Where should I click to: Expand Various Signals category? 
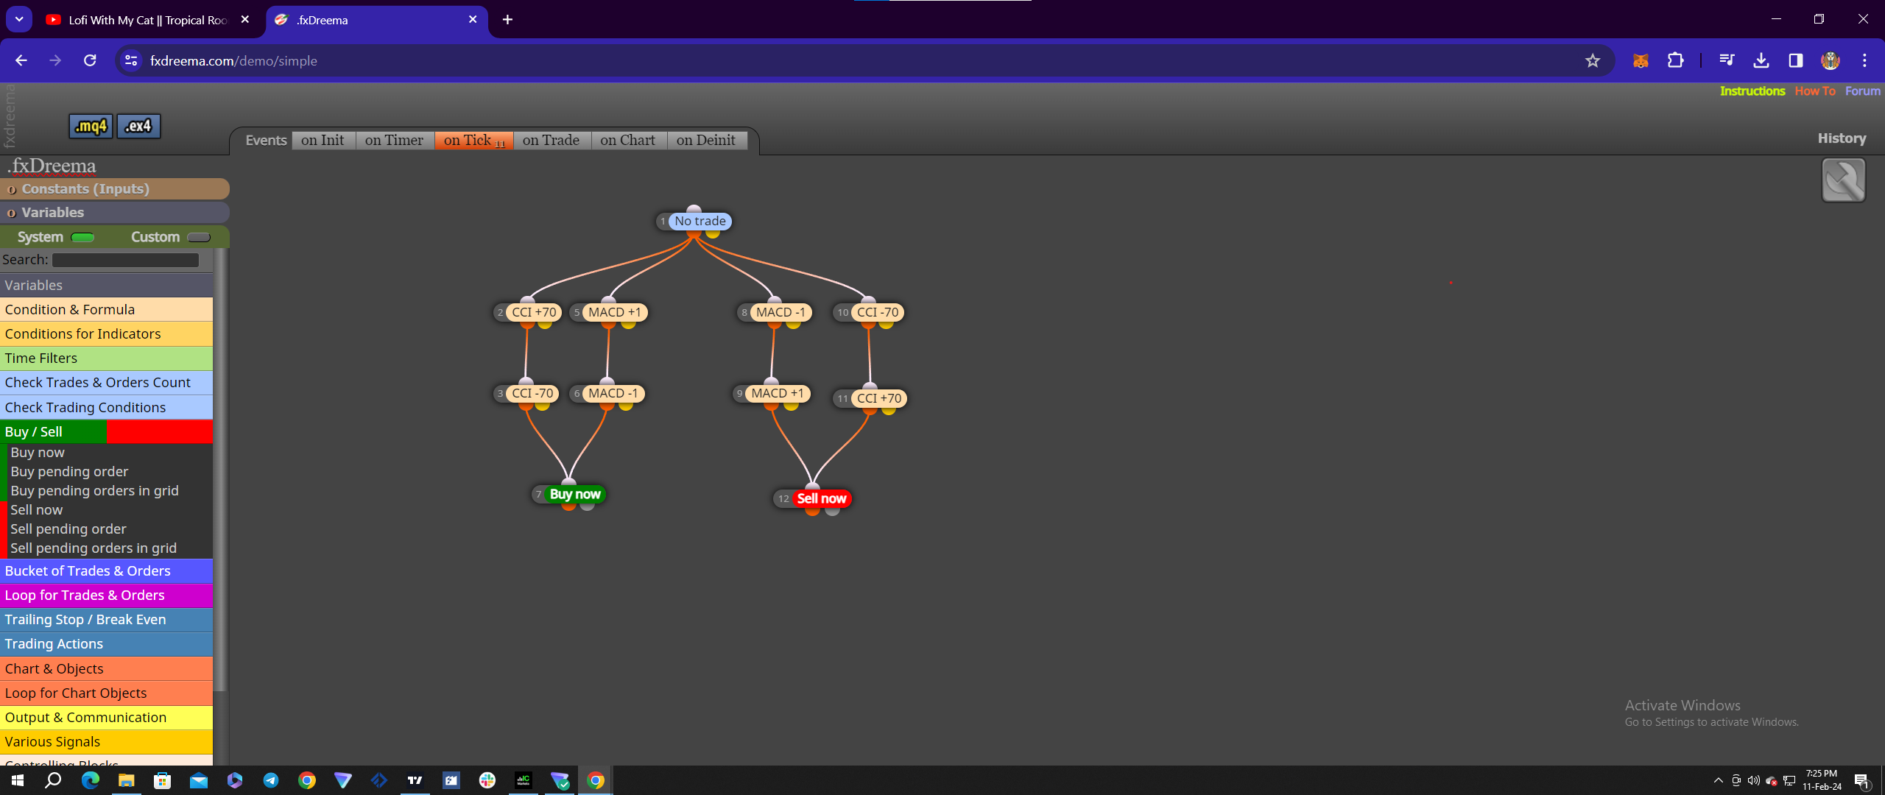tap(107, 742)
